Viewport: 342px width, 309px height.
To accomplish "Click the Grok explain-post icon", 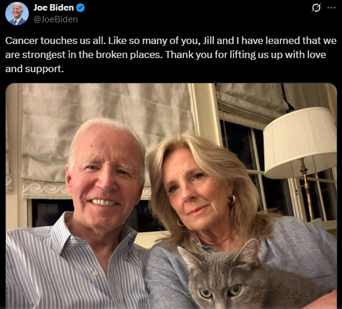I will coord(316,8).
